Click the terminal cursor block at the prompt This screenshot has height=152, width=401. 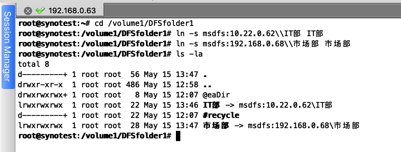[178, 136]
